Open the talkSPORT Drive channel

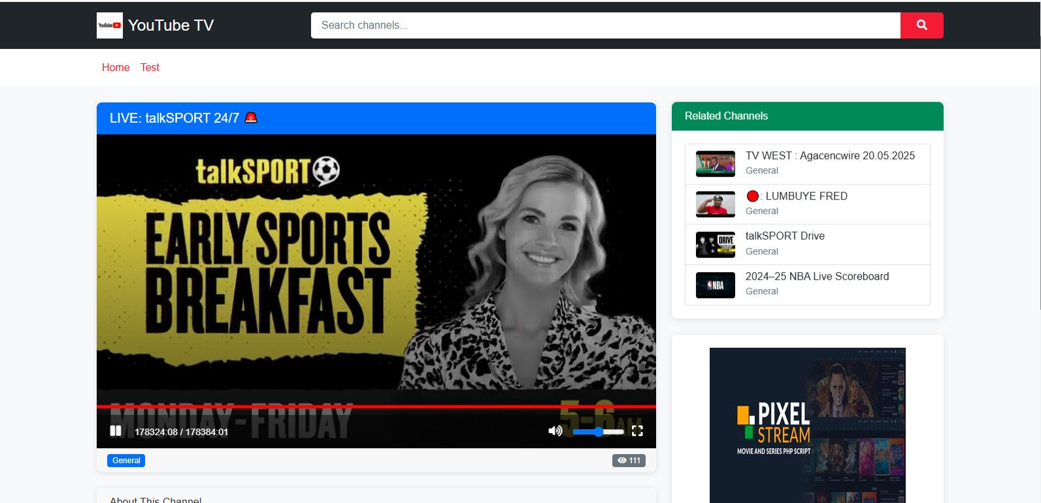click(x=808, y=245)
